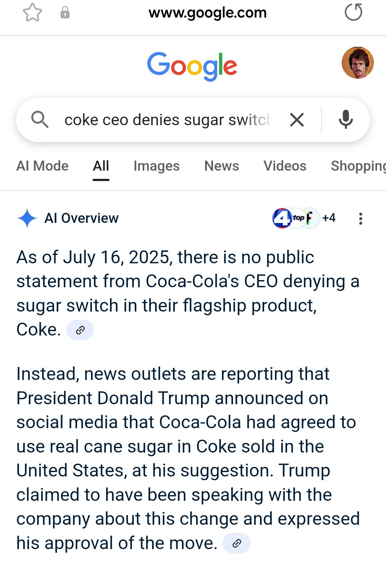
Task: Open the Google account profile picture
Action: point(358,63)
